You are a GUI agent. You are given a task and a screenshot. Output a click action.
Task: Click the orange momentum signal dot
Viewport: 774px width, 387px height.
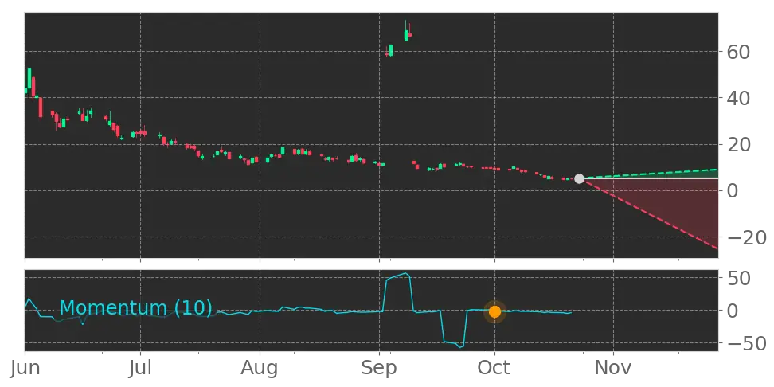tap(494, 311)
